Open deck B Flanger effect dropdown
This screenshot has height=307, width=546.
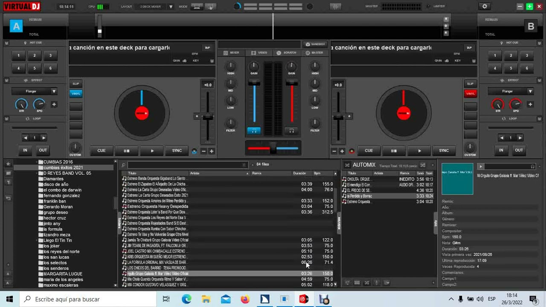511,91
